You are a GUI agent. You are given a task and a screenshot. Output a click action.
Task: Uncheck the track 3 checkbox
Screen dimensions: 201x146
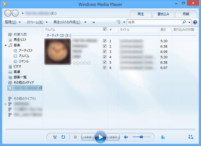[105, 52]
